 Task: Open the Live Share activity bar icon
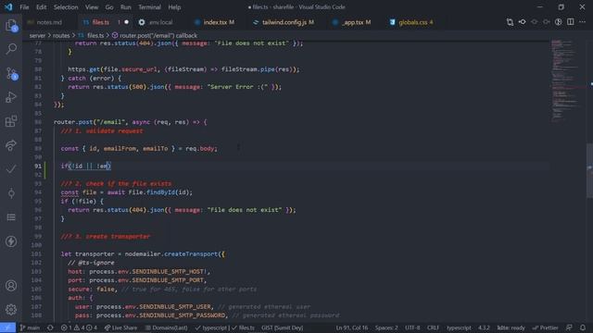pos(11,145)
